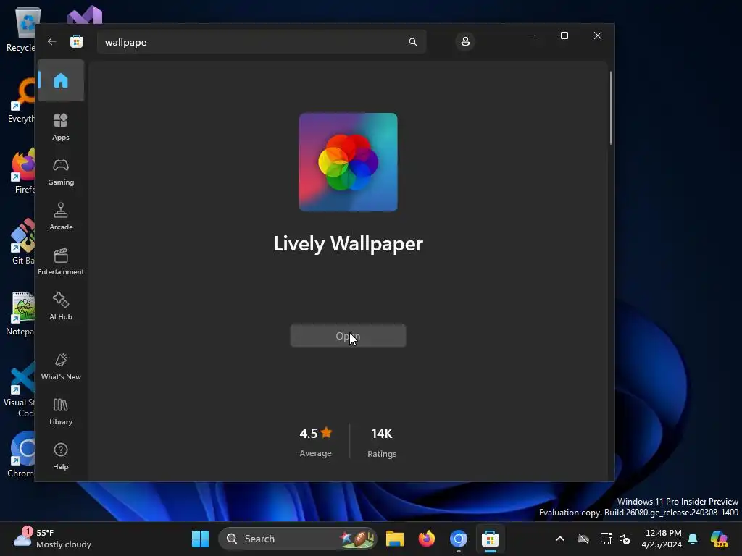Click the search magnifier icon in Store
The image size is (742, 556).
pyautogui.click(x=412, y=42)
